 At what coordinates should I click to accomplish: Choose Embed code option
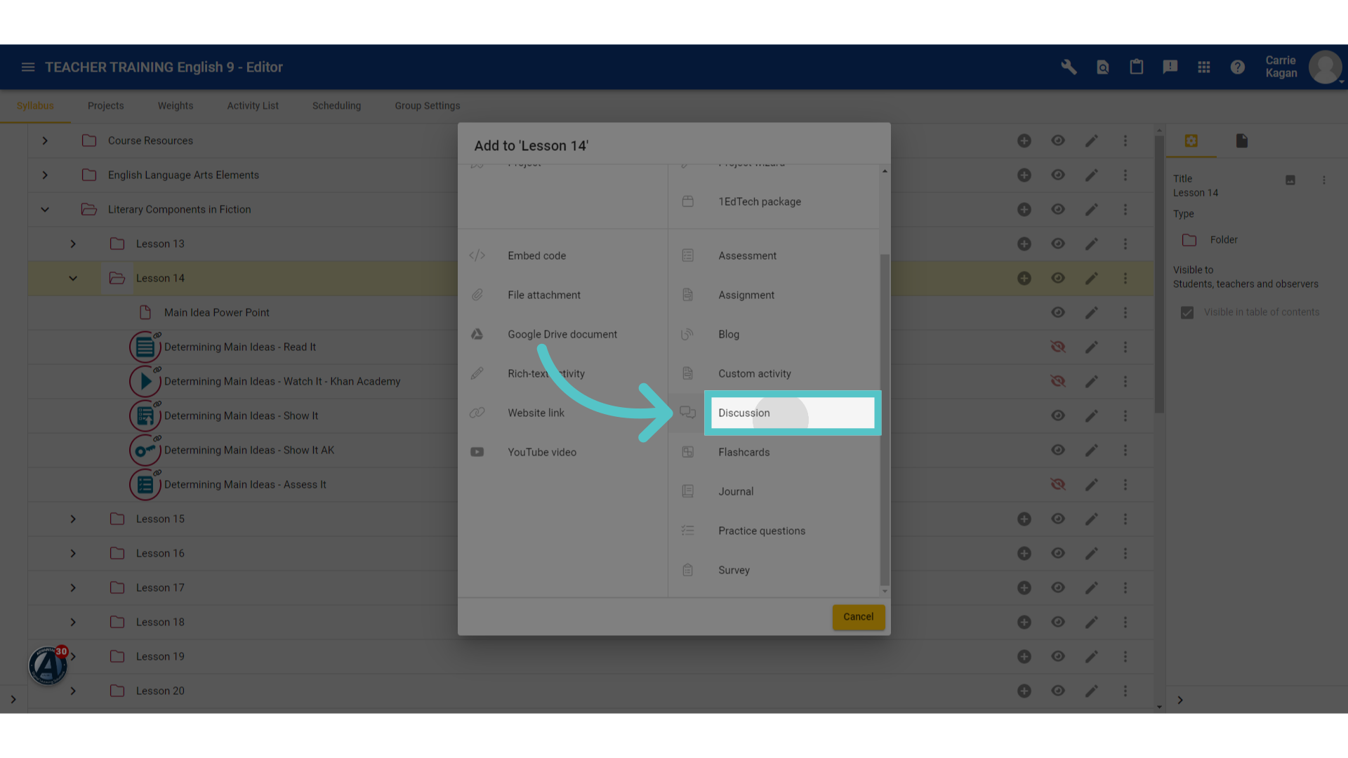pyautogui.click(x=562, y=255)
